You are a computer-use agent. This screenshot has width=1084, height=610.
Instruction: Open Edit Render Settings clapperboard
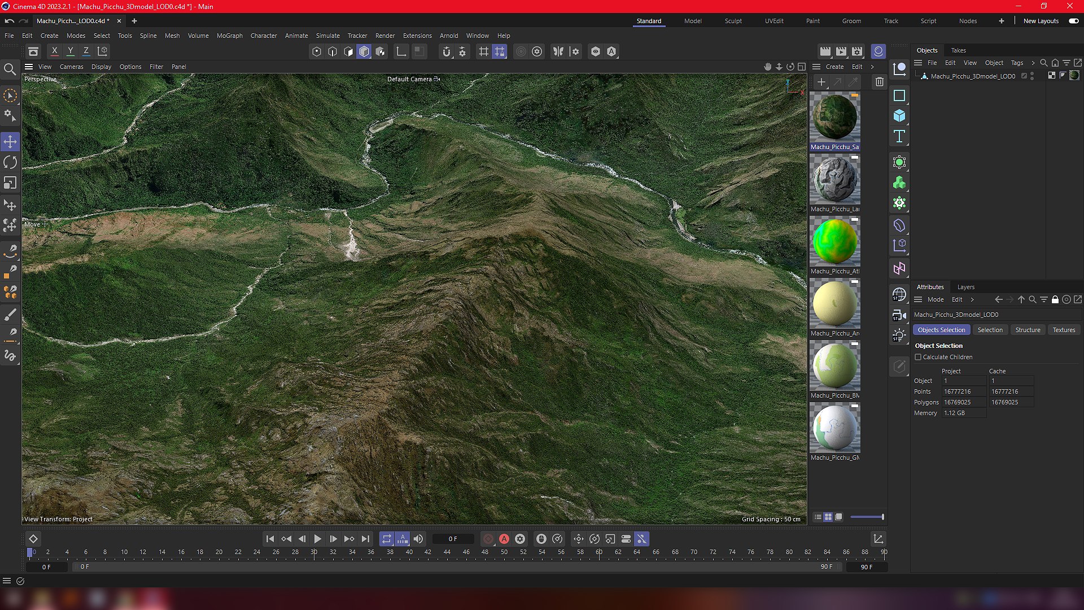[x=858, y=51]
